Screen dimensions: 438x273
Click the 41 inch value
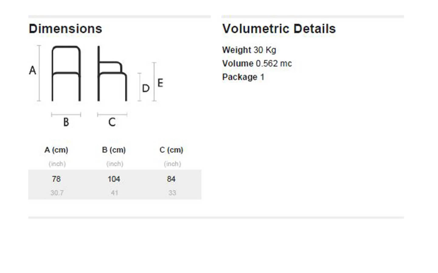(114, 193)
